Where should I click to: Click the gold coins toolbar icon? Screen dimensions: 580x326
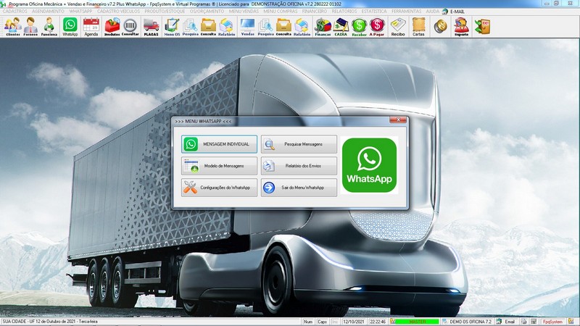[x=440, y=27]
